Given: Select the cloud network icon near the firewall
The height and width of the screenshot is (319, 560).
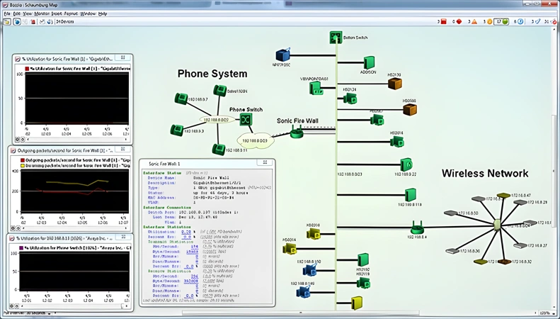Looking at the screenshot, I should click(256, 140).
